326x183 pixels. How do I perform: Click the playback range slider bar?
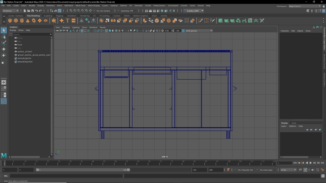tap(83, 170)
